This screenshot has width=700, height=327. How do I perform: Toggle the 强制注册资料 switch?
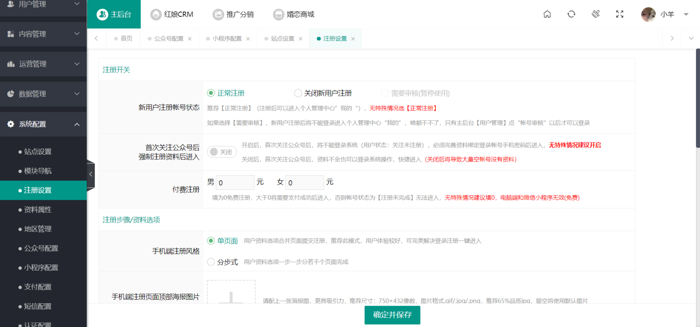222,152
